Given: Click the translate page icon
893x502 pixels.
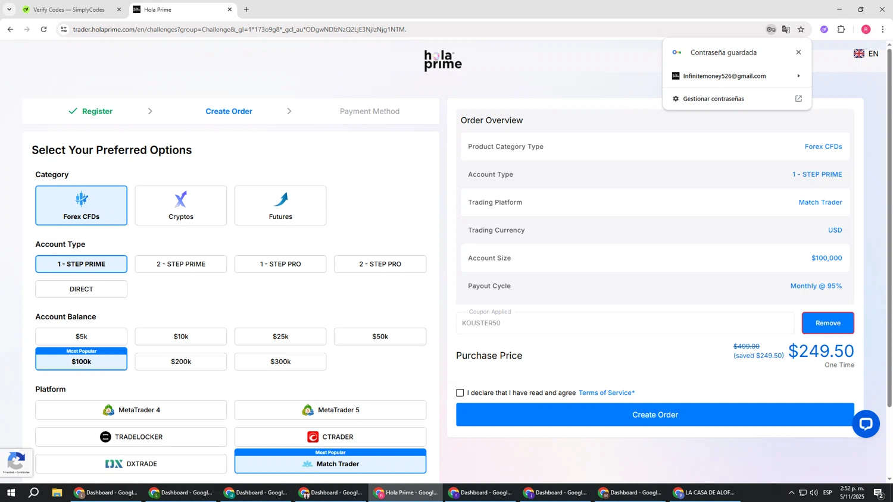Looking at the screenshot, I should tap(786, 29).
